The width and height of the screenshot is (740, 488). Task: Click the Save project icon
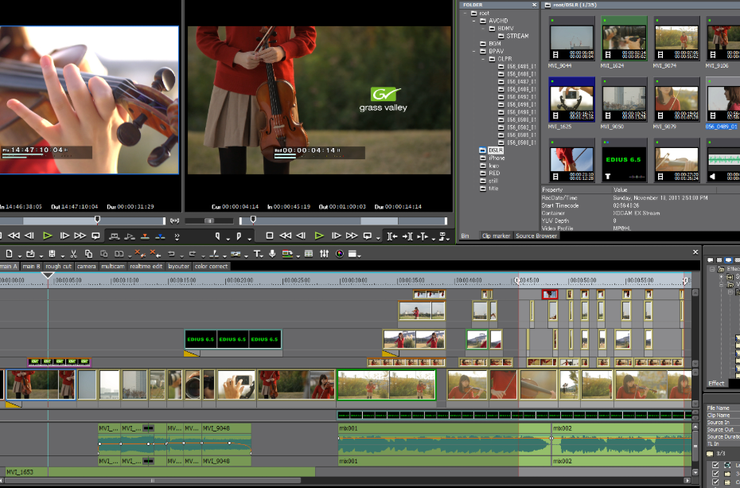click(52, 254)
